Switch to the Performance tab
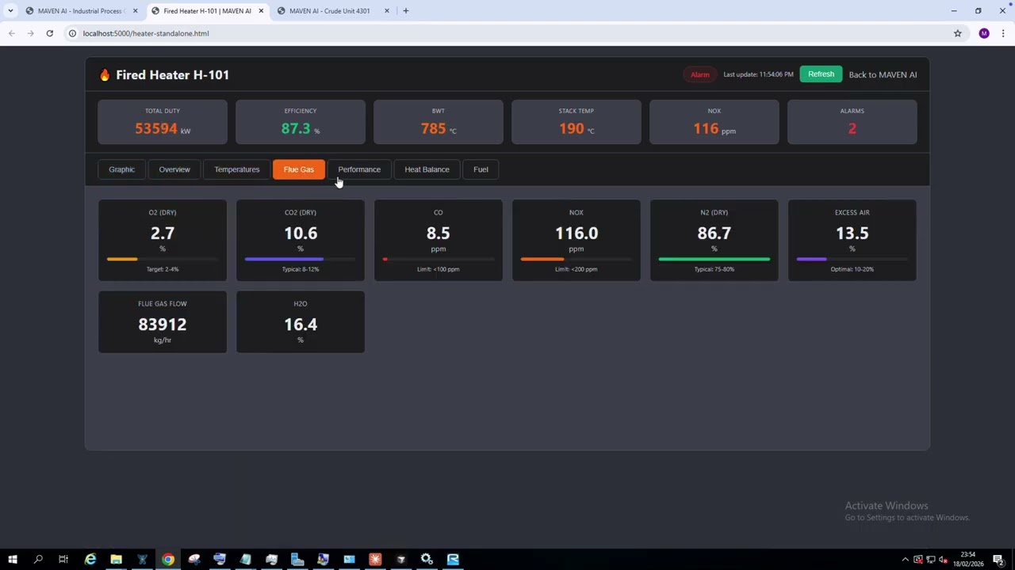This screenshot has height=570, width=1015. 359,169
